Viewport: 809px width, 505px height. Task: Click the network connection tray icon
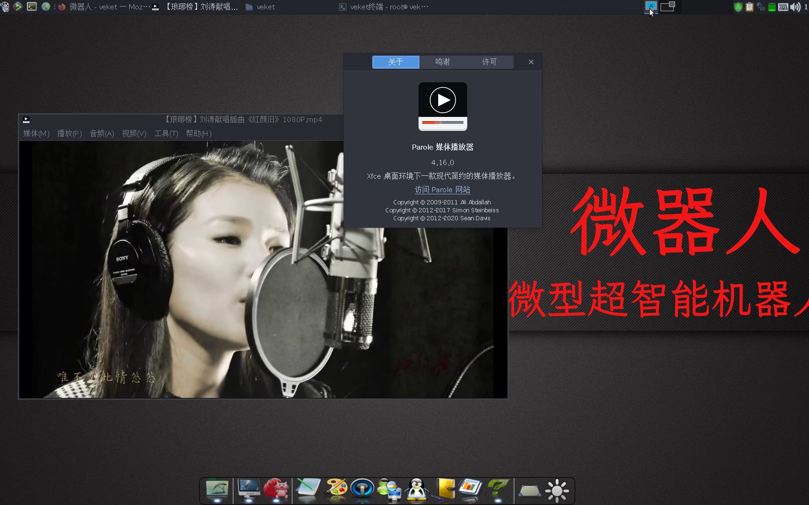coord(760,7)
